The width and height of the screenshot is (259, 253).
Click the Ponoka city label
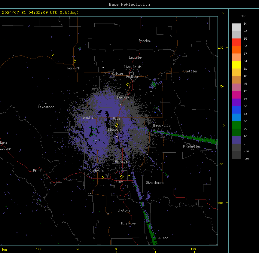click(144, 41)
